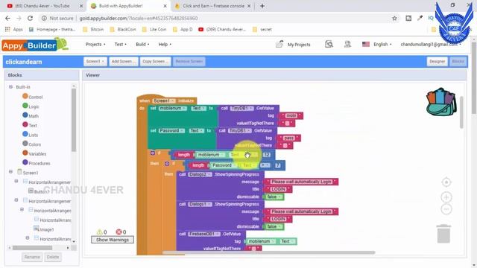
Task: Switch to the Blocks view
Action: click(458, 61)
